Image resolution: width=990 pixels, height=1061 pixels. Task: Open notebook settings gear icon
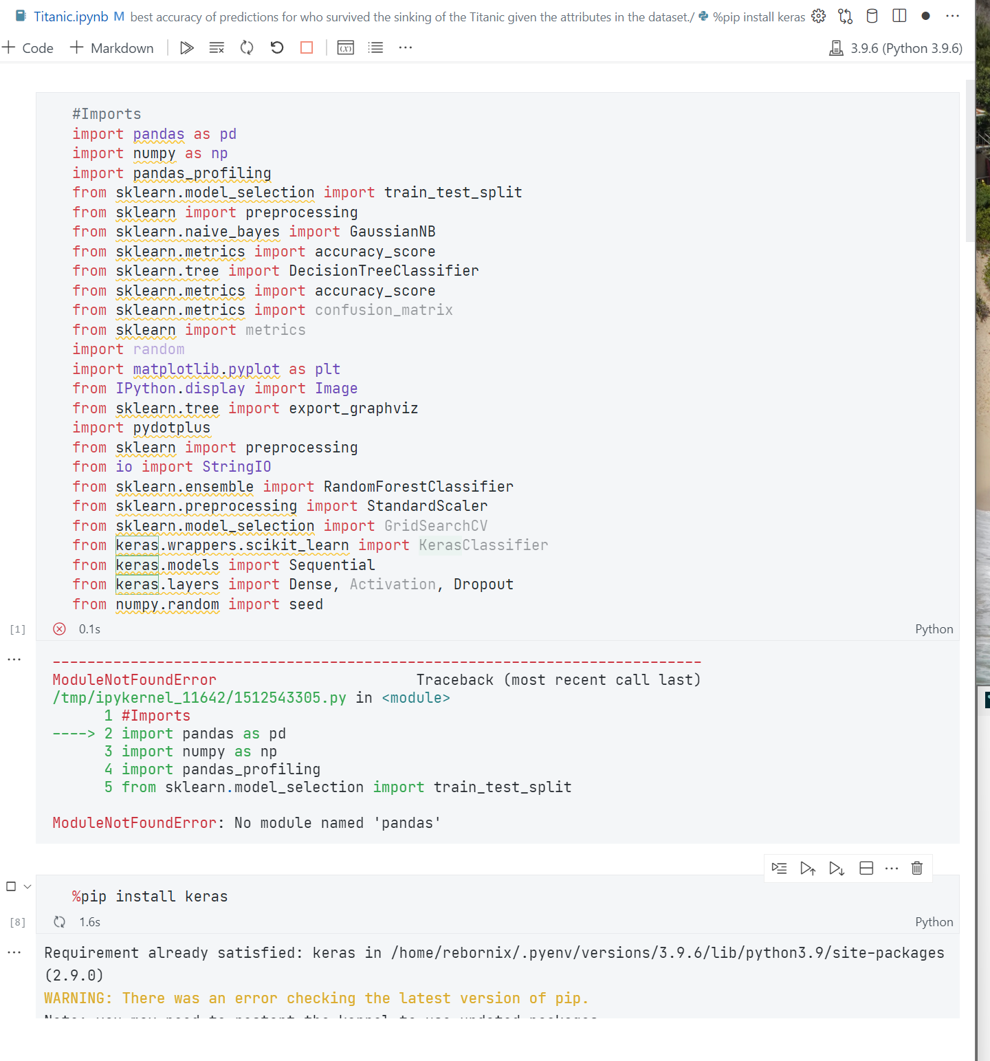(818, 16)
